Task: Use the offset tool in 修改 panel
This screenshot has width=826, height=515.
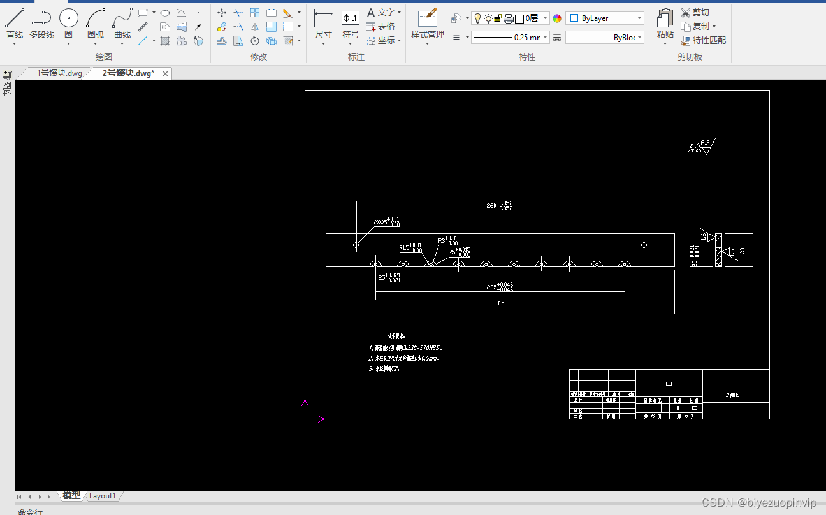Action: [222, 41]
